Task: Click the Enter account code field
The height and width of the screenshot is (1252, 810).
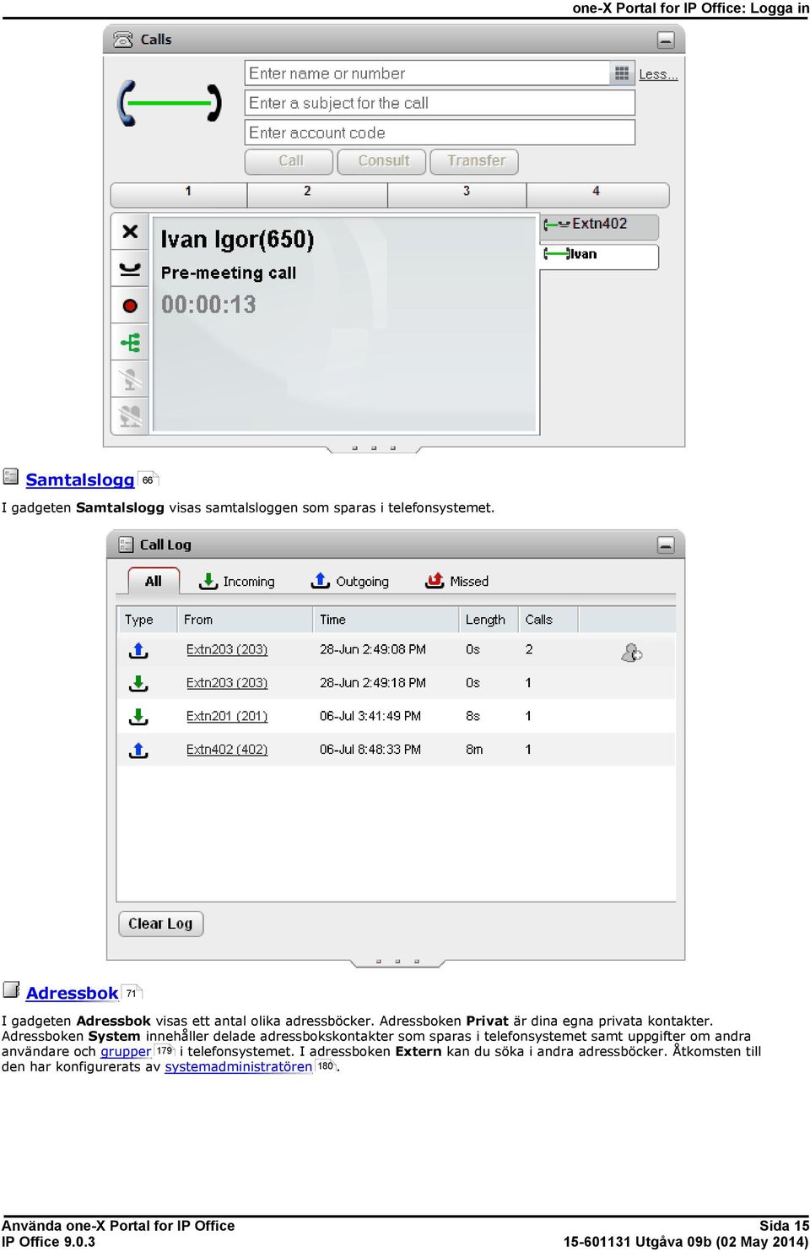Action: (x=440, y=133)
